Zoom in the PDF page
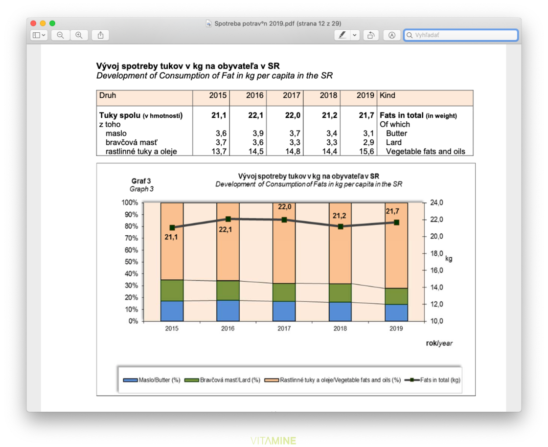The width and height of the screenshot is (548, 447). [79, 35]
